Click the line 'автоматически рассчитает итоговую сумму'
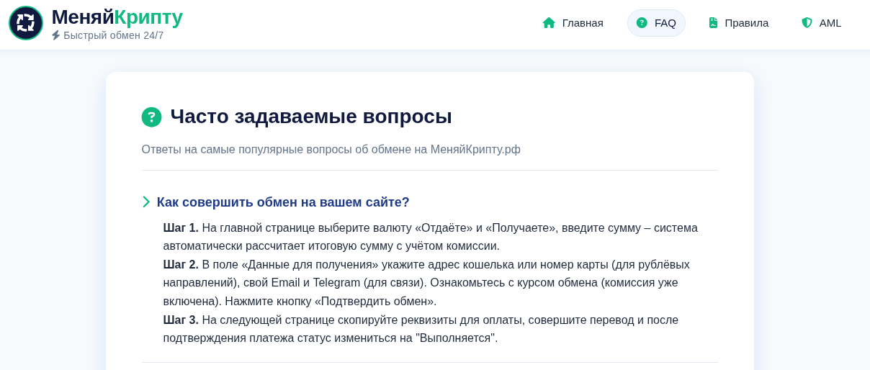 pyautogui.click(x=331, y=246)
